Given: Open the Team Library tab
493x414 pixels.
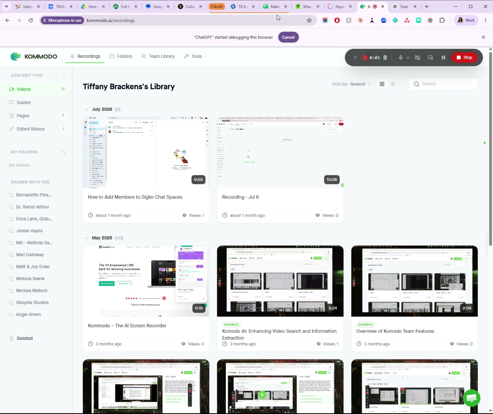Looking at the screenshot, I should [x=158, y=56].
